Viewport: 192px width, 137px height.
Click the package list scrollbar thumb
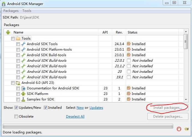click(x=186, y=42)
